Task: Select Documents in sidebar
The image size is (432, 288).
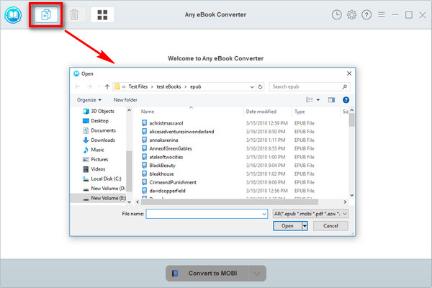Action: 99,130
